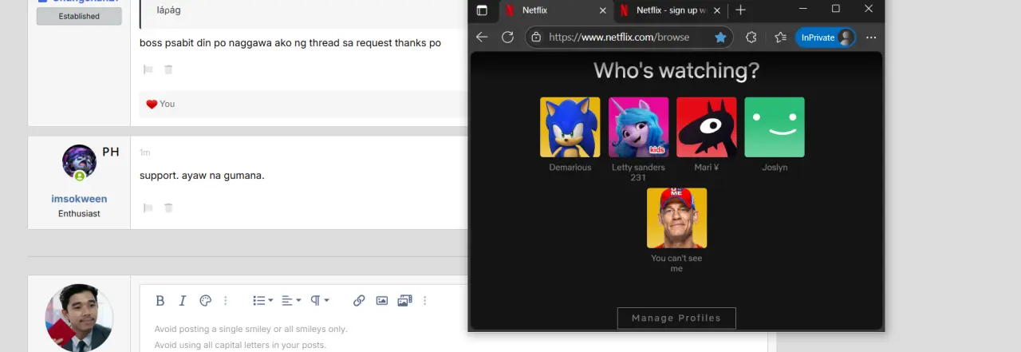Toggle Bold formatting in the reply editor
The image size is (1021, 352).
(160, 301)
